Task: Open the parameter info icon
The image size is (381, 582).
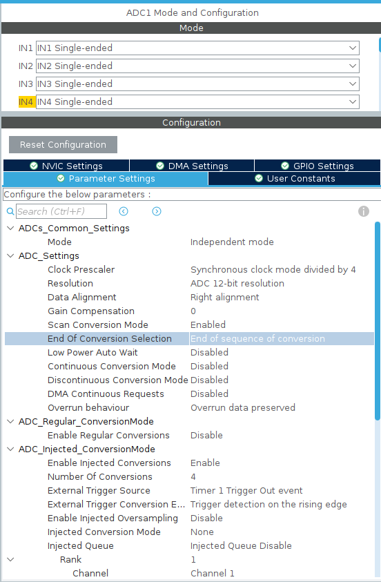Action: (x=364, y=211)
